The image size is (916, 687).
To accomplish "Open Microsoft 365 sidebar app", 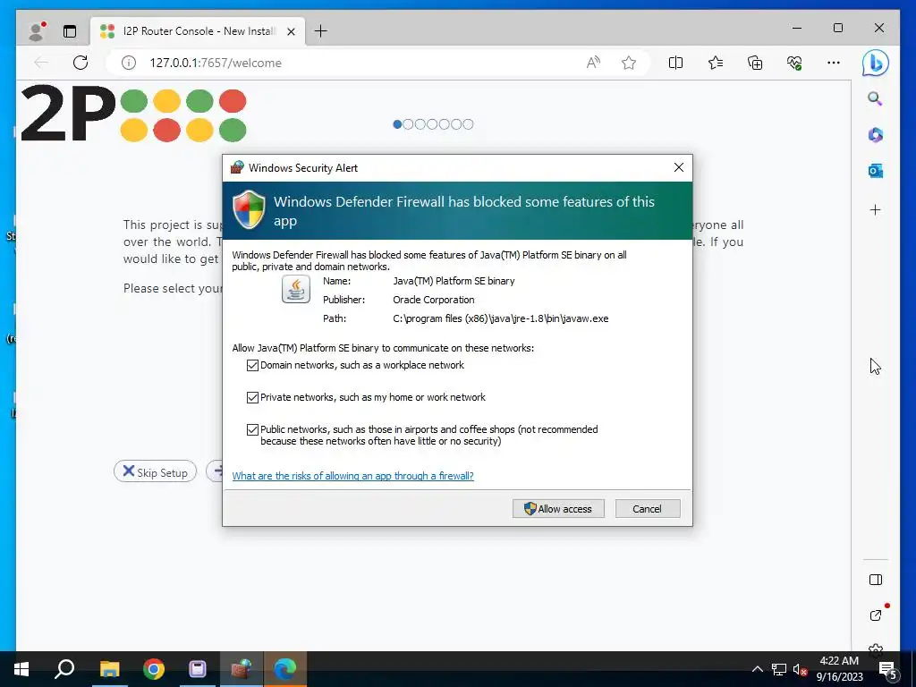I will click(875, 135).
